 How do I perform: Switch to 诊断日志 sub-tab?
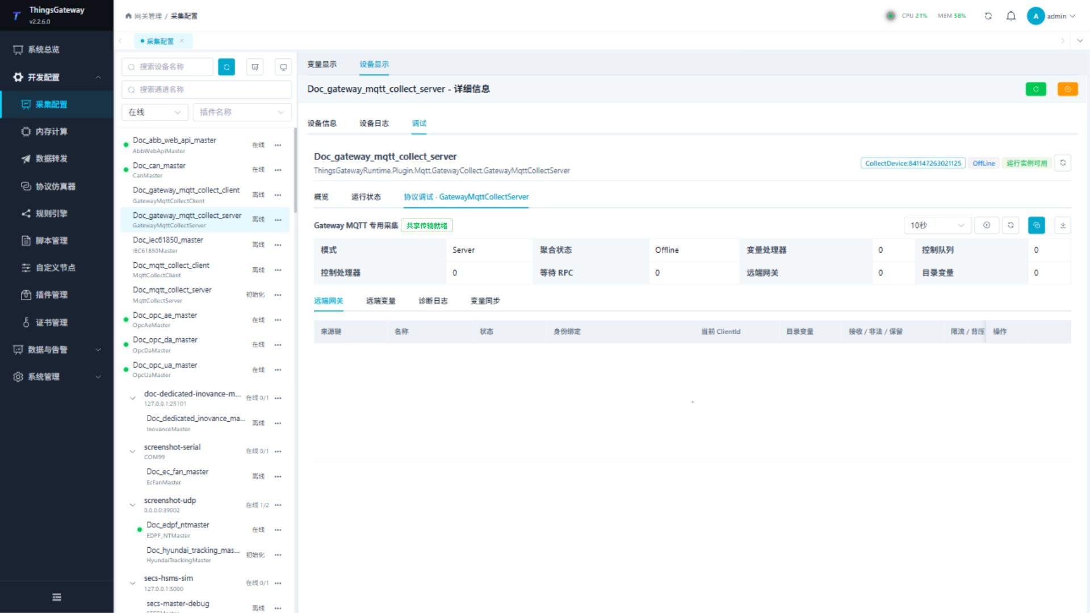[x=433, y=301]
